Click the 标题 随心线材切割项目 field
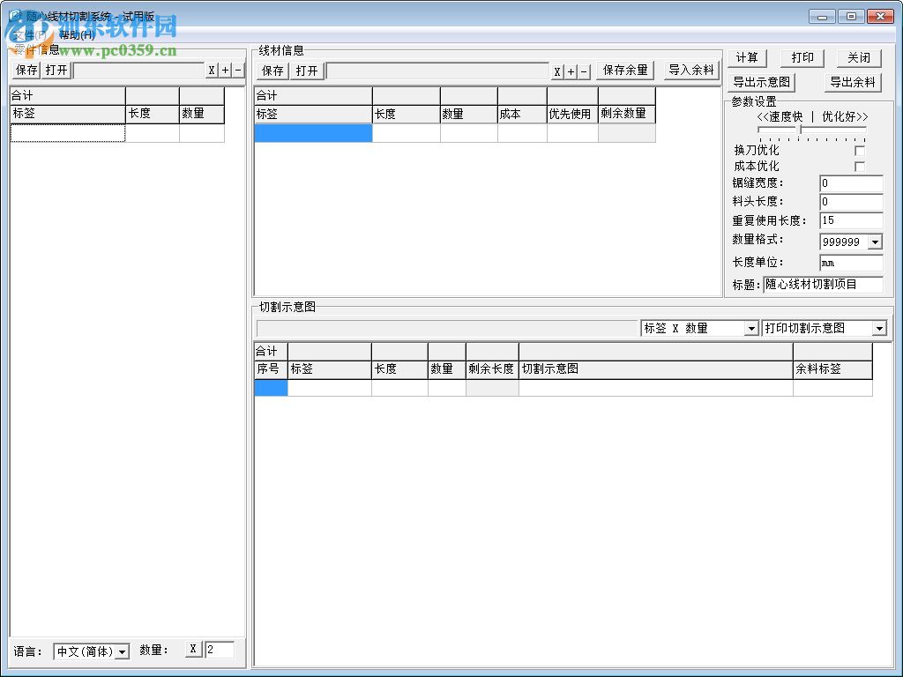Image resolution: width=903 pixels, height=677 pixels. pos(823,285)
